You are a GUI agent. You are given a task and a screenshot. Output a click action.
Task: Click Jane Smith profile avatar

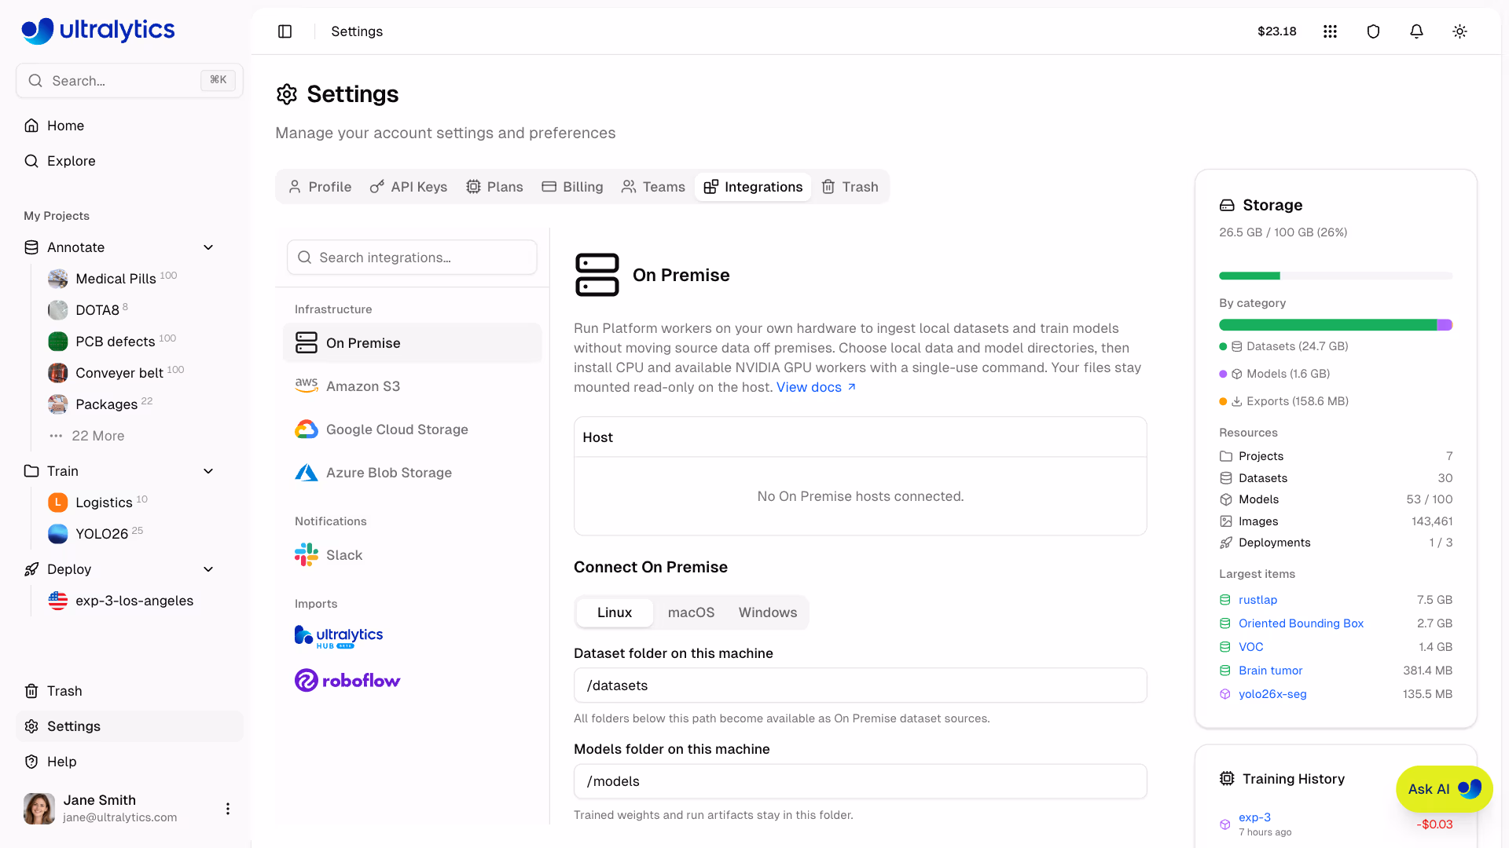pyautogui.click(x=39, y=809)
